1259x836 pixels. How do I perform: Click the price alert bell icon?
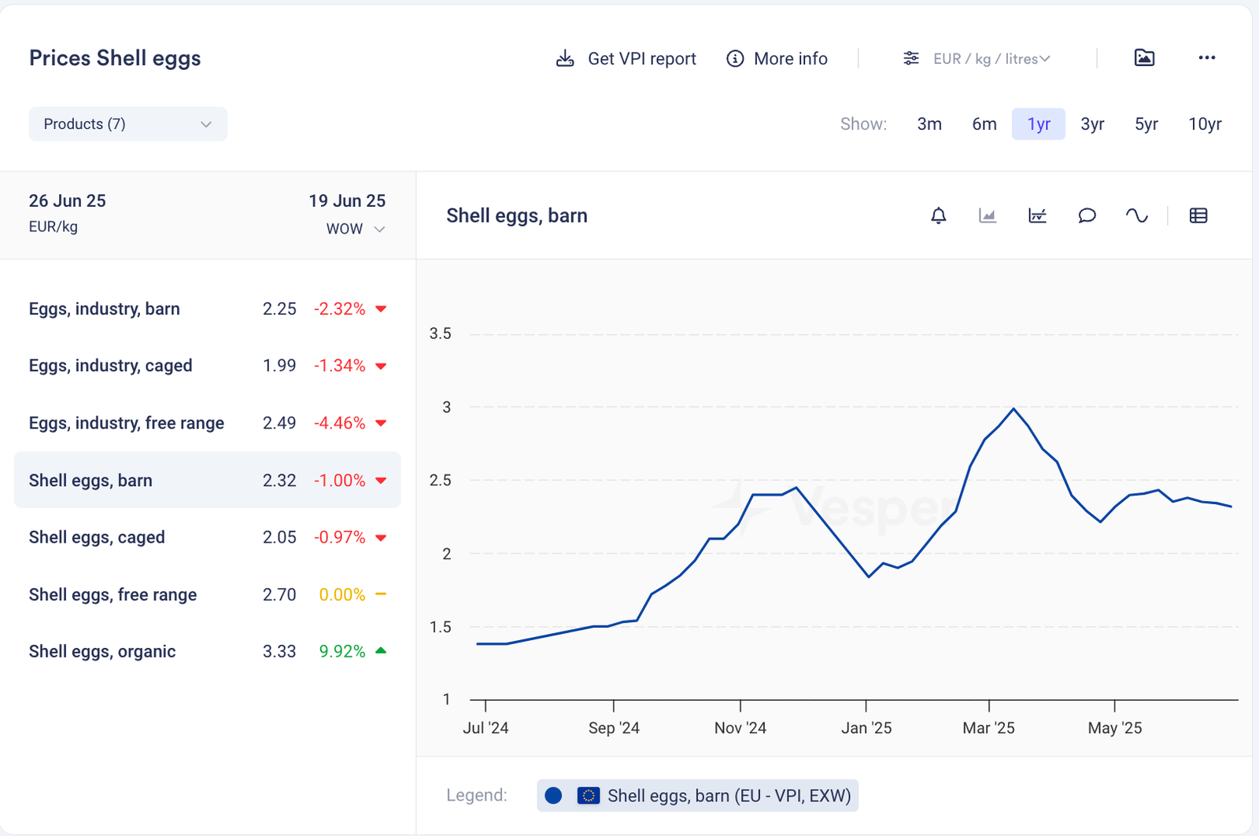938,215
